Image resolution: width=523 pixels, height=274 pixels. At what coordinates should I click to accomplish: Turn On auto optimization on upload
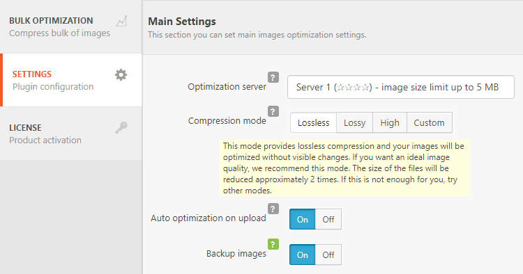pos(302,220)
